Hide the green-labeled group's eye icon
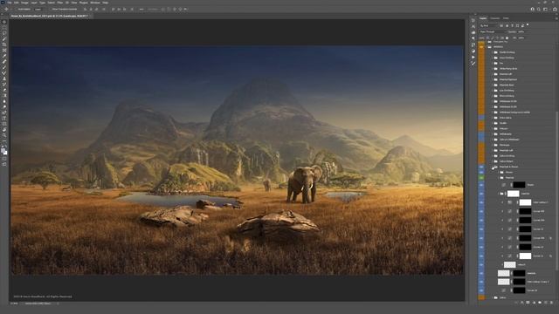Viewport: 559px width, 314px height. [481, 178]
